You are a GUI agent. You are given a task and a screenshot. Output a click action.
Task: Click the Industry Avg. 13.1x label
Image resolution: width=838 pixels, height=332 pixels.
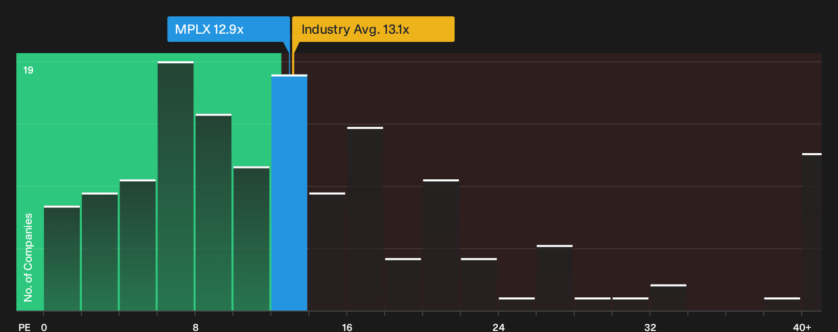(373, 29)
